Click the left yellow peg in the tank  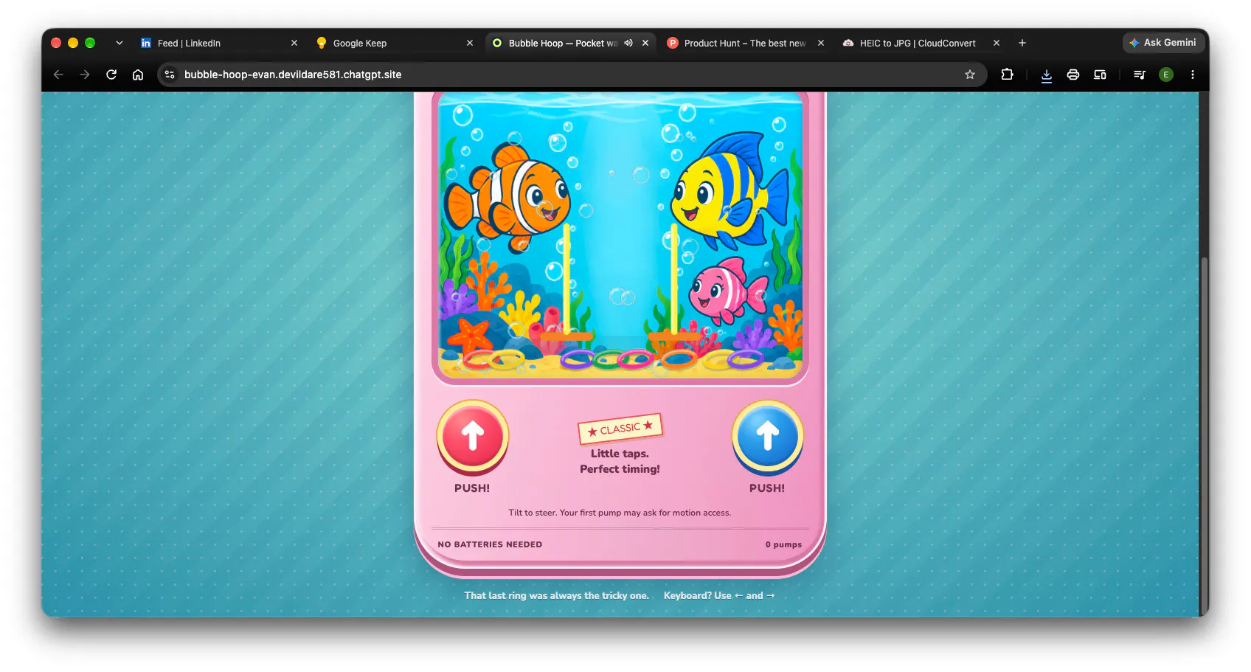pyautogui.click(x=566, y=282)
